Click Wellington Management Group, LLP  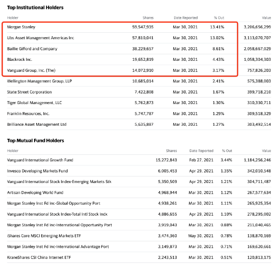pyautogui.click(x=39, y=81)
